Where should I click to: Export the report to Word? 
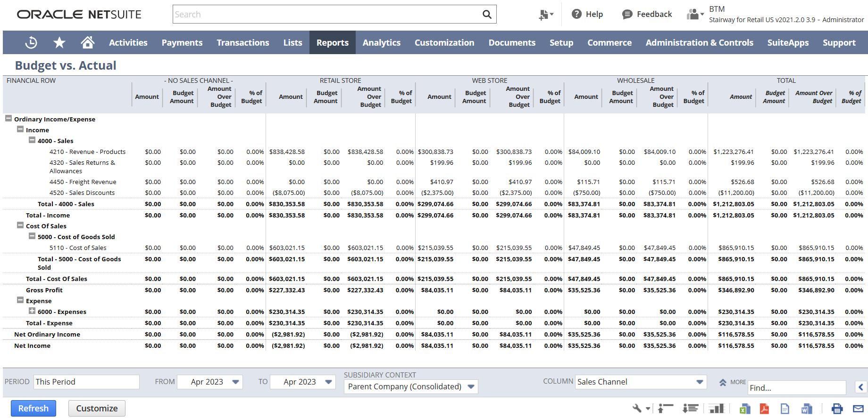[x=807, y=409]
